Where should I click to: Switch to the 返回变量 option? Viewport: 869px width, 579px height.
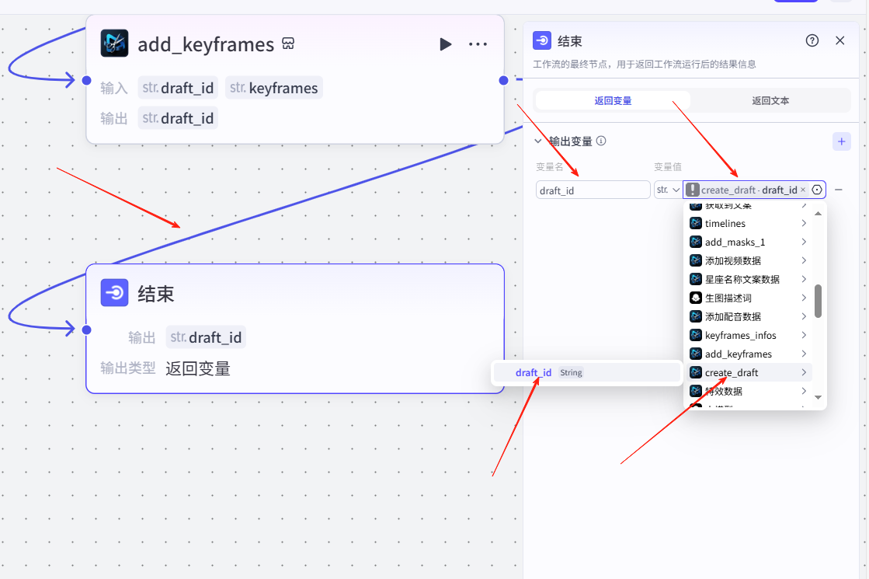[x=613, y=100]
